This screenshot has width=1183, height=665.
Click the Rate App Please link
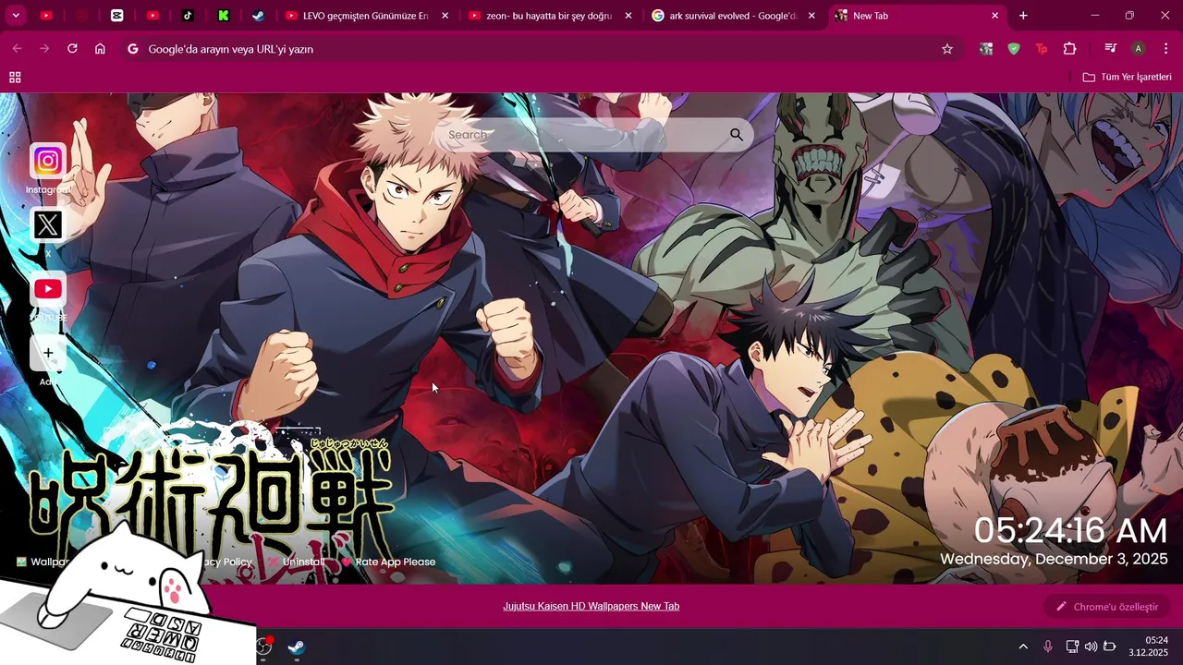coord(388,562)
